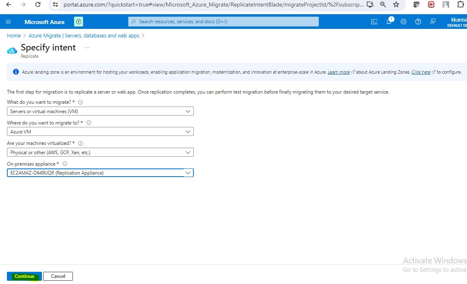Click info icon beside 'What do you want to migrate?'
The image size is (467, 284).
[x=80, y=103]
